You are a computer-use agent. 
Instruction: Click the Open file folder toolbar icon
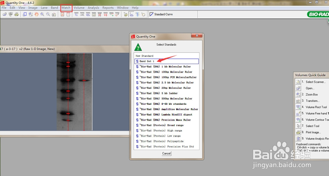(x=5, y=14)
